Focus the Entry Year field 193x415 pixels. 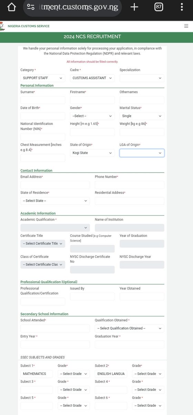point(55,344)
